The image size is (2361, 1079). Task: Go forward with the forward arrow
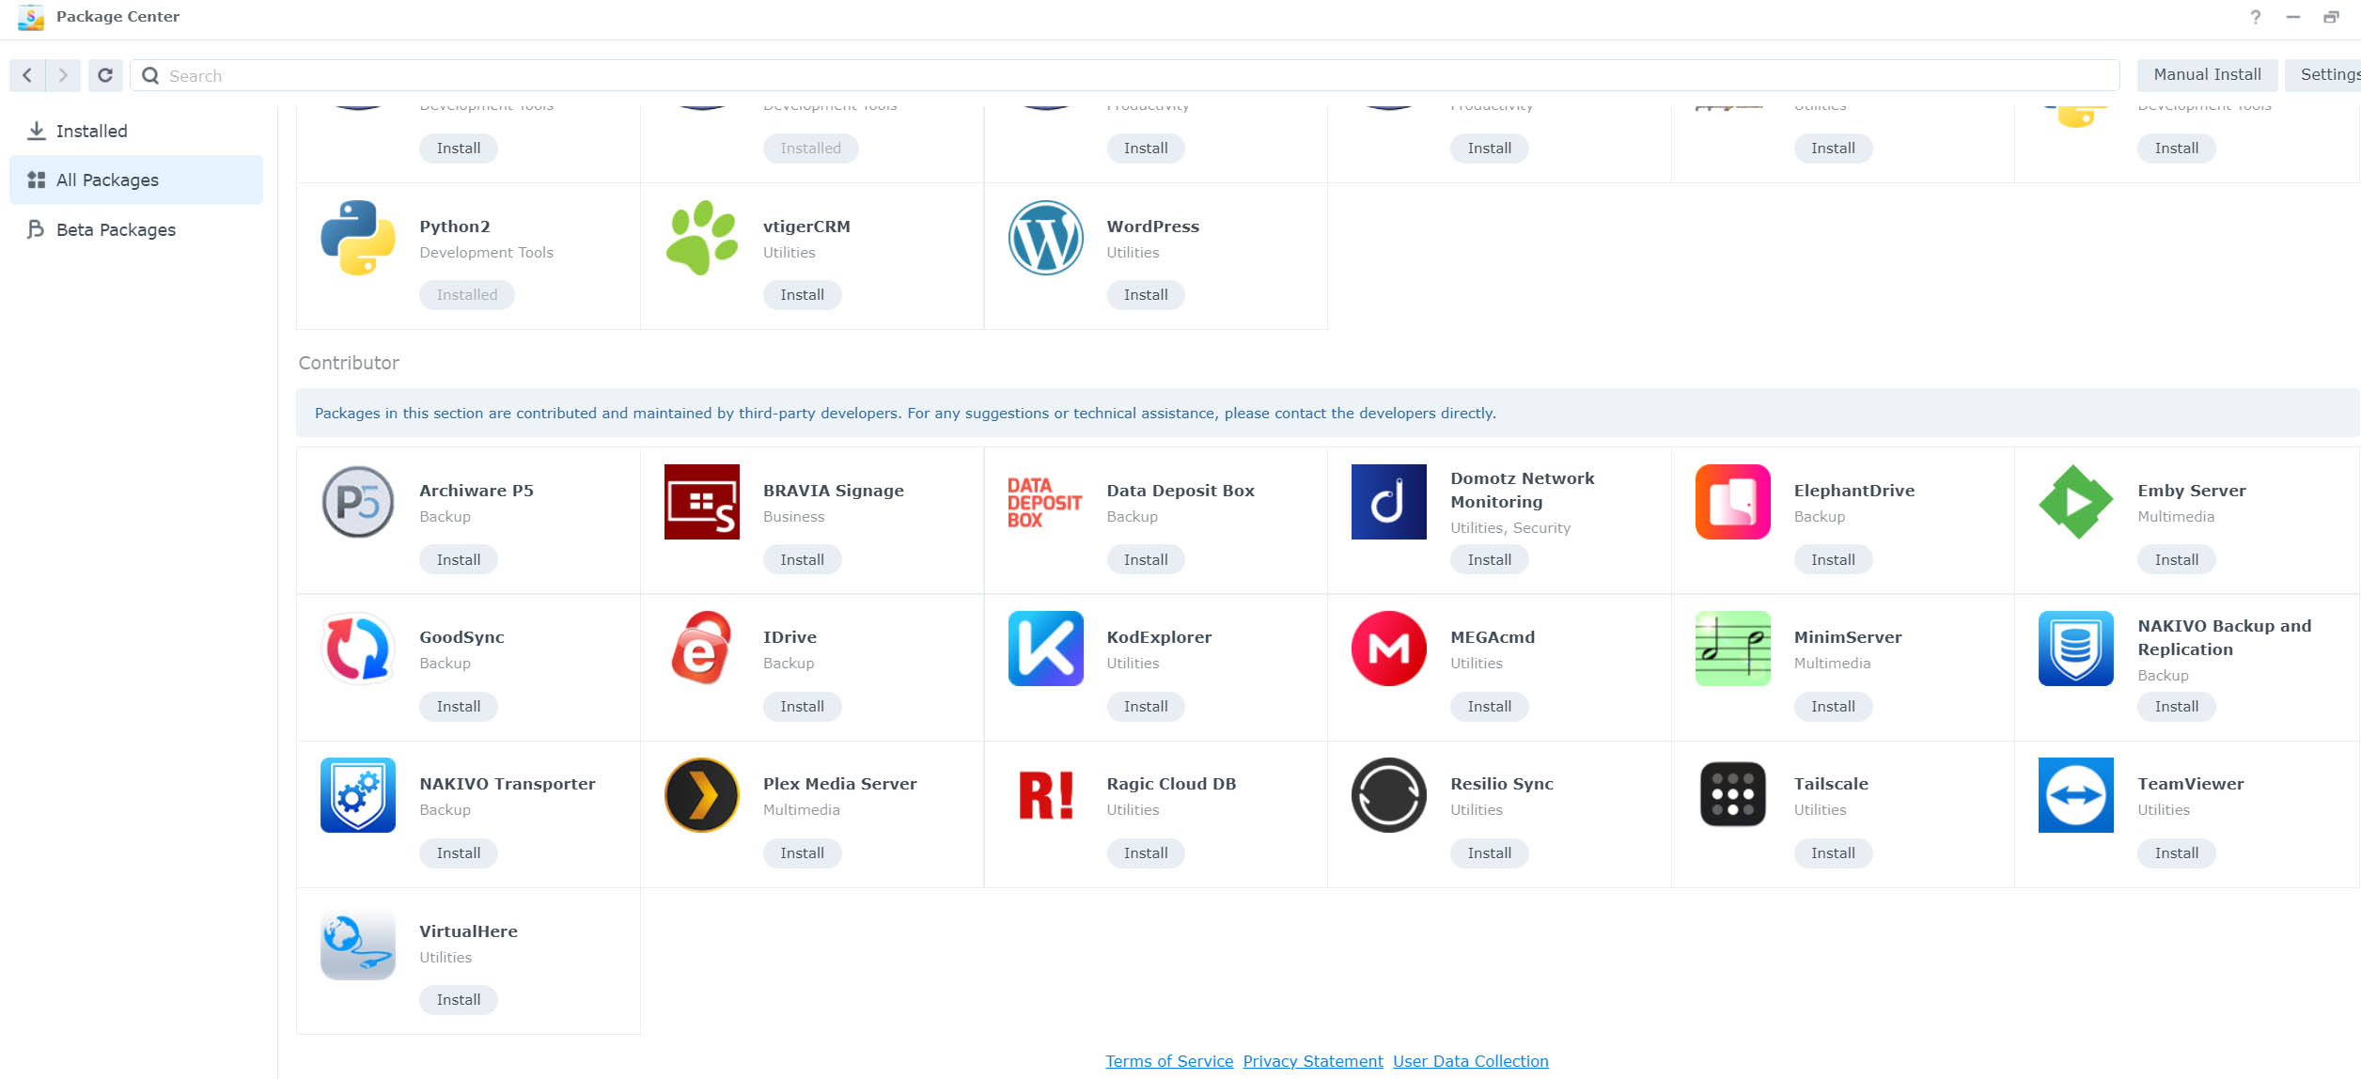[63, 75]
